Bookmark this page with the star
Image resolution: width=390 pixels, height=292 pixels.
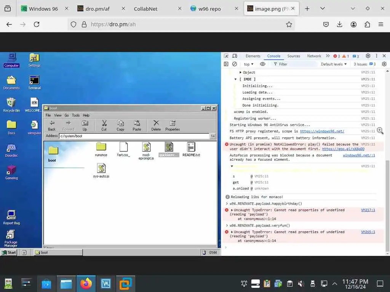pos(289,24)
